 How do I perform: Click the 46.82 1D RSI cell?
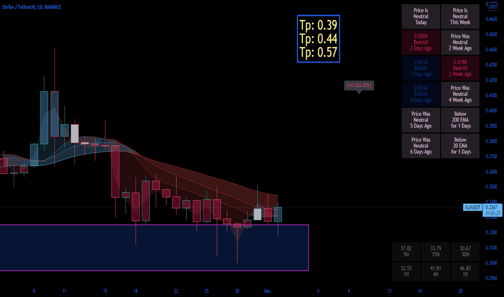click(465, 271)
